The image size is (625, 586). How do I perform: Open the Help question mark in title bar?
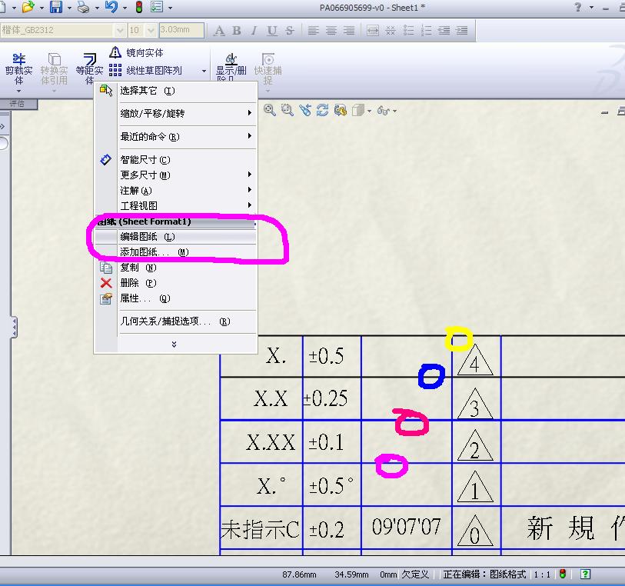coord(577,7)
